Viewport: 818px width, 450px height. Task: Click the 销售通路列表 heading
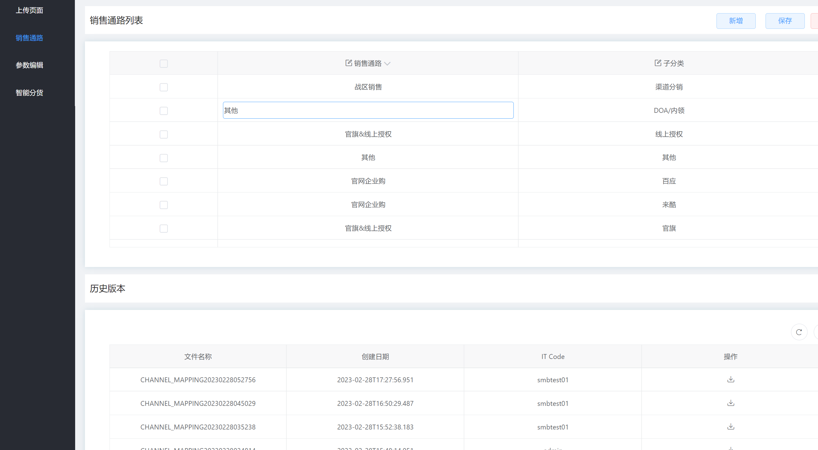(x=116, y=20)
